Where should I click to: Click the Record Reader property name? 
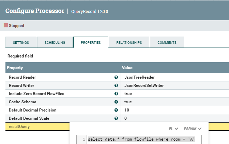click(22, 77)
